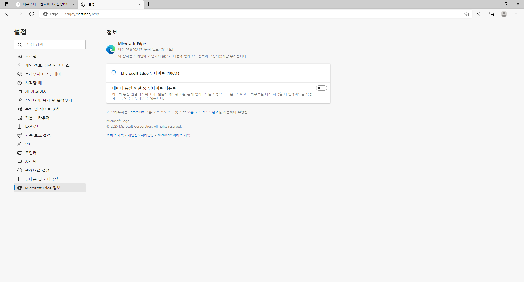The height and width of the screenshot is (282, 524).
Task: Open the browser options menu
Action: click(x=516, y=14)
